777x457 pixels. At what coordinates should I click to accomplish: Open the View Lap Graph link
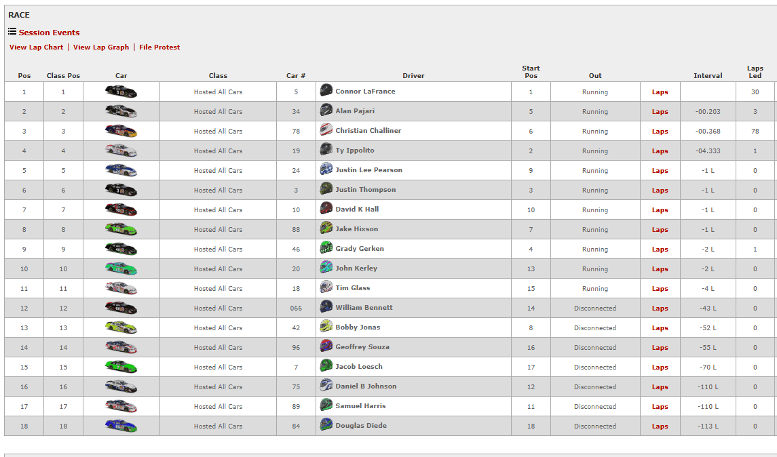[x=101, y=47]
